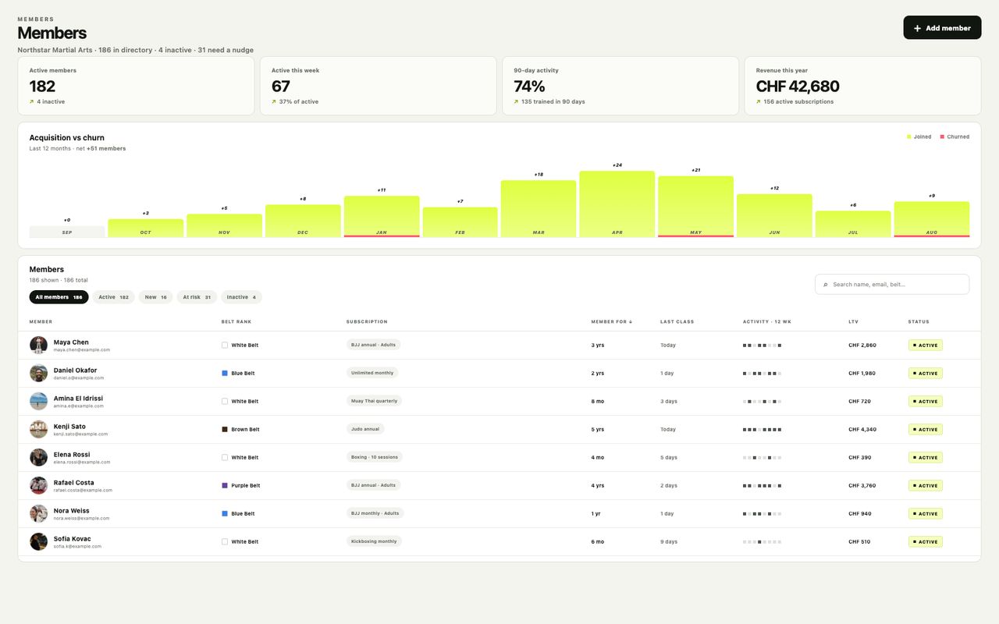
Task: Click the Muay Thai quarterly subscription chip
Action: click(374, 401)
